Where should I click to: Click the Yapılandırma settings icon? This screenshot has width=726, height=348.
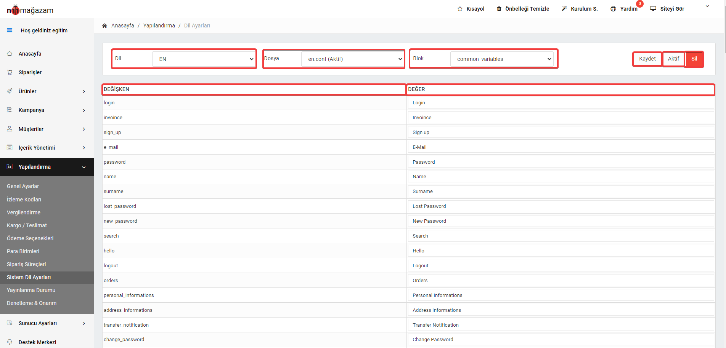pyautogui.click(x=10, y=166)
